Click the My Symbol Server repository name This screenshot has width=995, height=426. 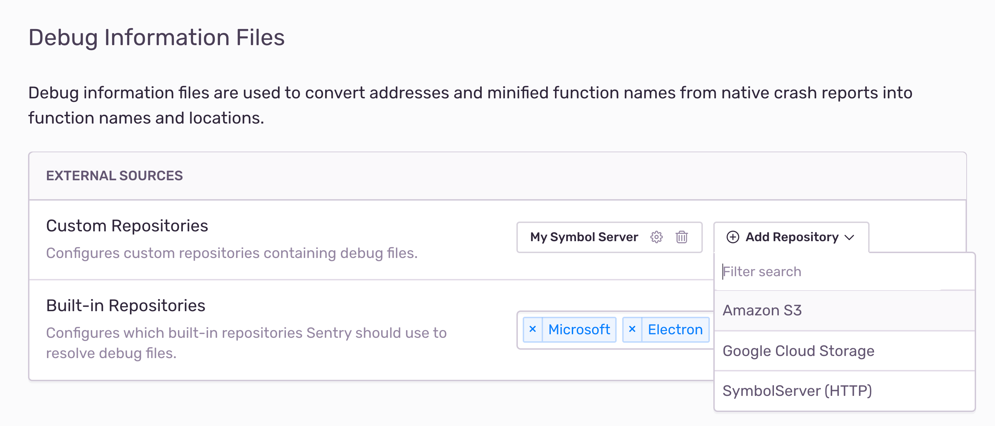tap(584, 237)
